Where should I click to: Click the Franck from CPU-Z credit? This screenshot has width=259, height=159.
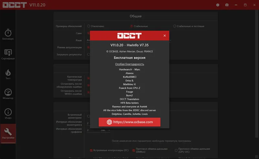click(x=129, y=88)
